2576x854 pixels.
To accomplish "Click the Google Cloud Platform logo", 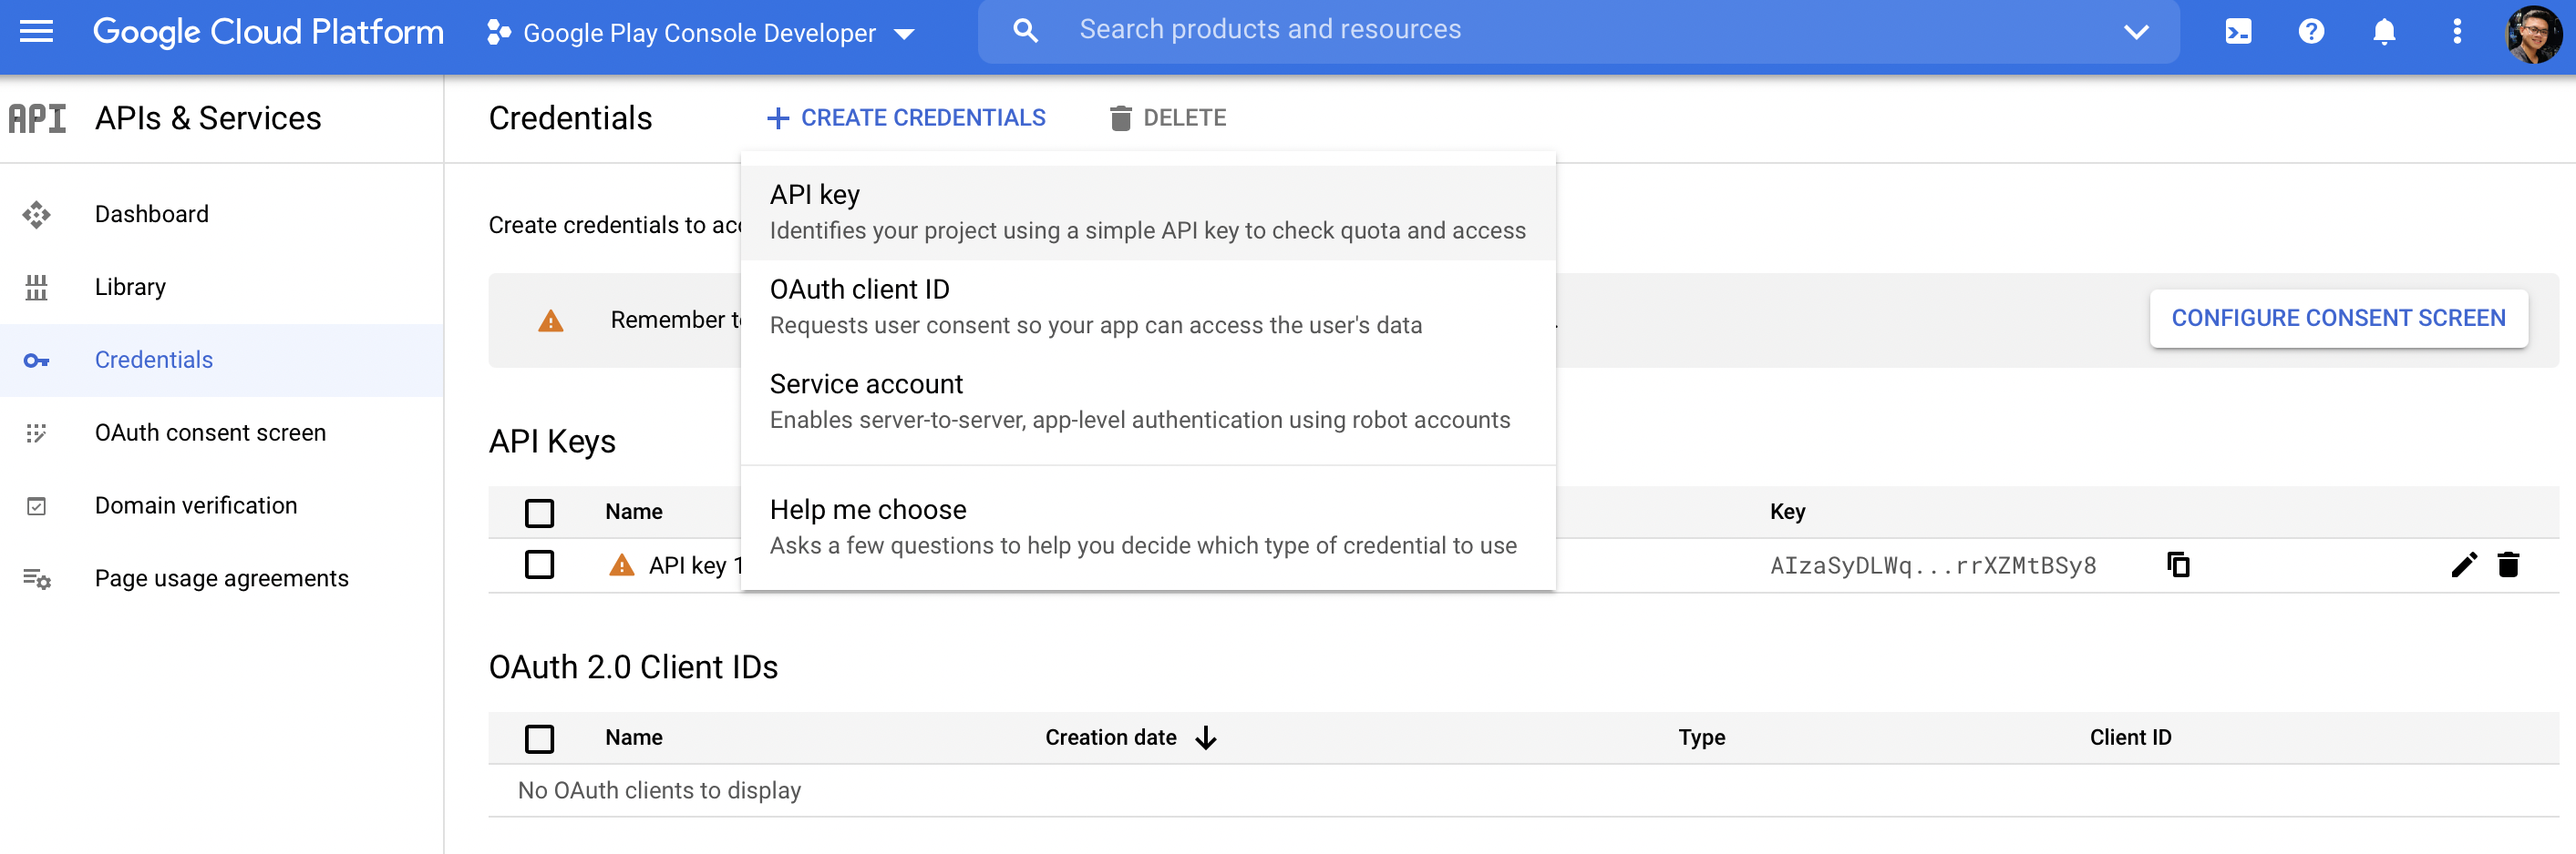I will 268,32.
